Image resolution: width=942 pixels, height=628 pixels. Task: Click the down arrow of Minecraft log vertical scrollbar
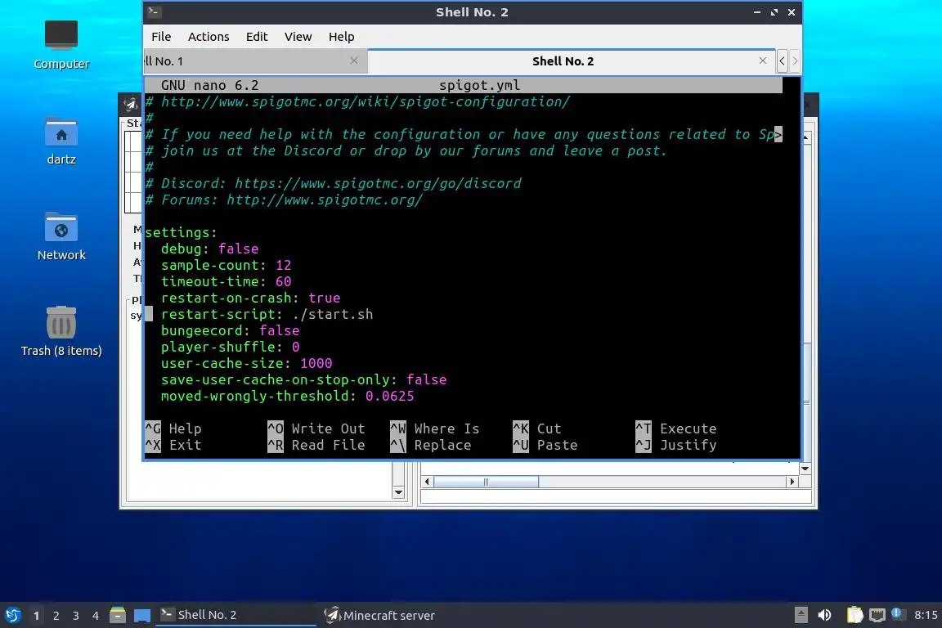[x=805, y=469]
